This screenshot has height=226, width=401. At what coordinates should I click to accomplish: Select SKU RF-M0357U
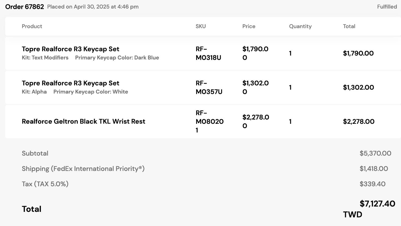click(x=209, y=88)
